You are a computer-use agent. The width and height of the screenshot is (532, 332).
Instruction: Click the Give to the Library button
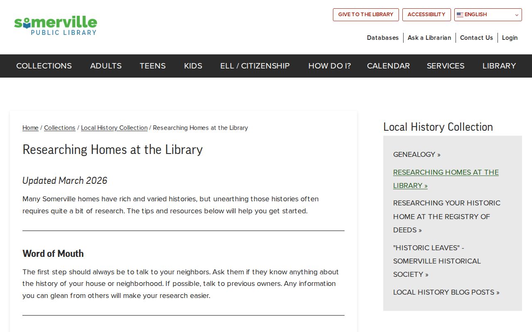tap(366, 15)
